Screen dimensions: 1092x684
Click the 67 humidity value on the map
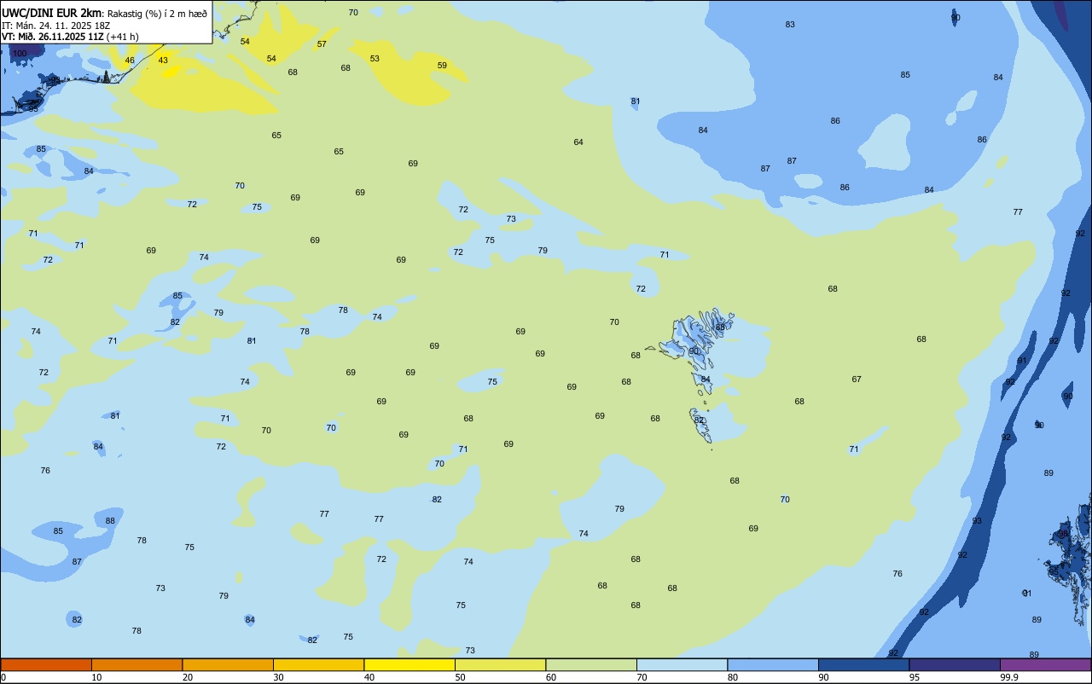point(857,379)
